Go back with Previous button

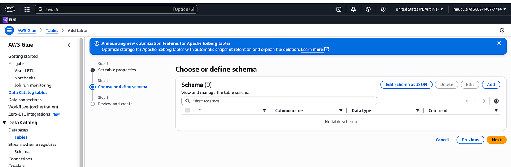click(x=470, y=140)
